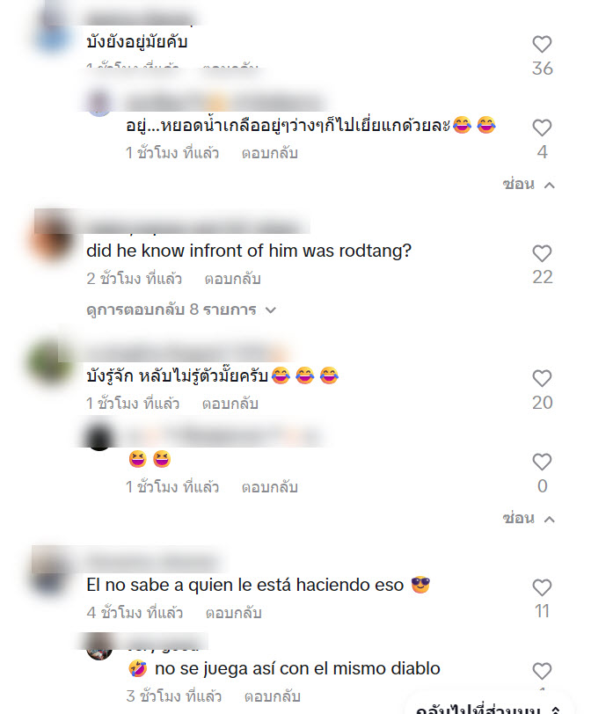This screenshot has width=591, height=714.
Task: Like the comment with 36 likes
Action: click(x=542, y=44)
